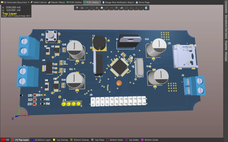
Task: Open the Components side panel
Action: (226, 7)
